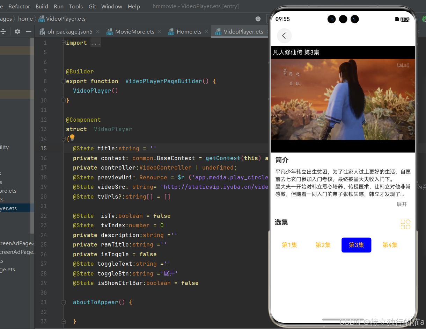Collapse the aboutToAppear method fold marker

pyautogui.click(x=63, y=302)
